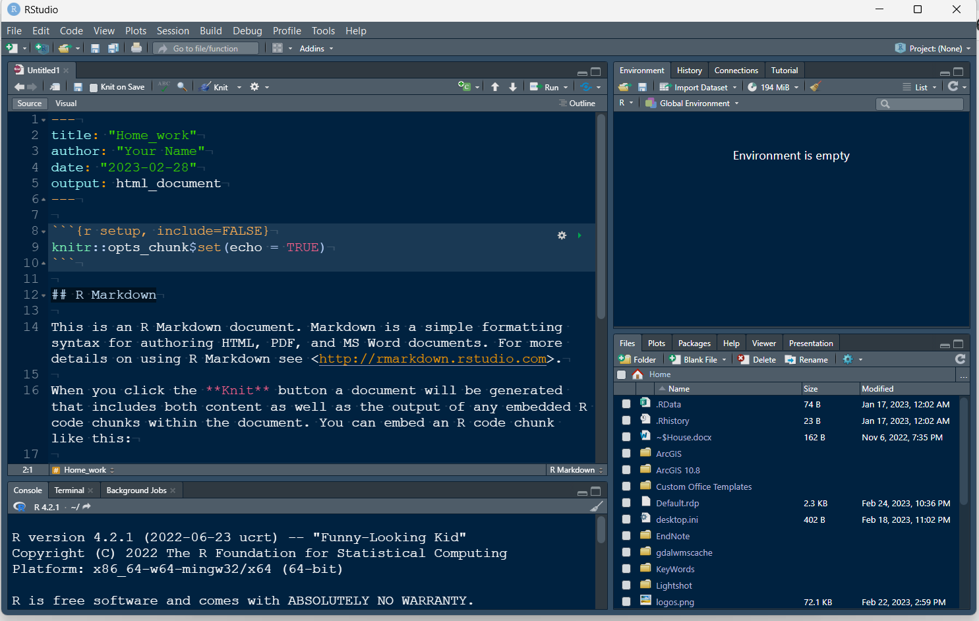This screenshot has width=979, height=621.
Task: Switch to the History tab
Action: [689, 71]
